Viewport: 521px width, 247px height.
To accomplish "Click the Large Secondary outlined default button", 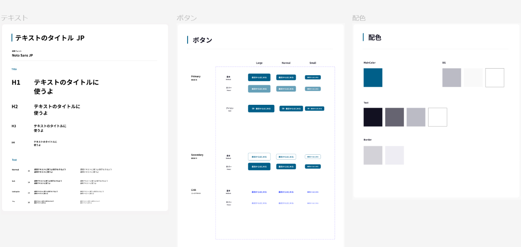I will click(x=259, y=157).
